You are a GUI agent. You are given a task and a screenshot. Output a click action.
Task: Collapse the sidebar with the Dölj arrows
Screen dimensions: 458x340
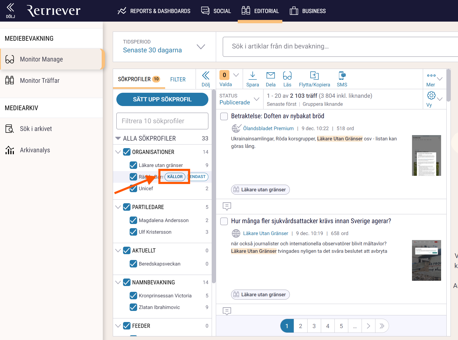(x=11, y=11)
